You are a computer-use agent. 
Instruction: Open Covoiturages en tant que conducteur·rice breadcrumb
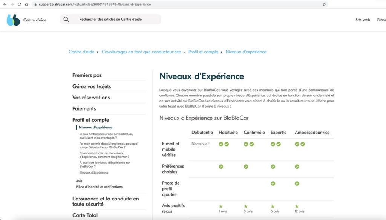click(x=141, y=52)
